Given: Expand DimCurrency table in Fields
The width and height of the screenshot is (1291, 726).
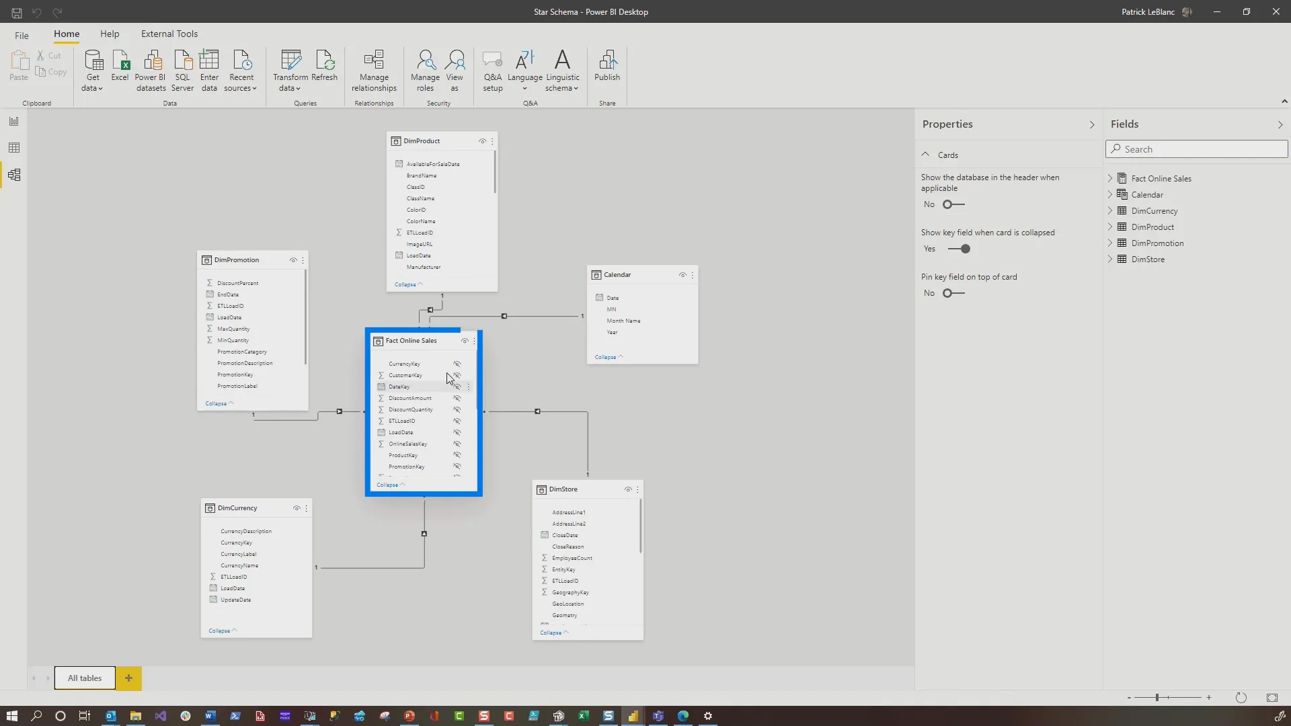Looking at the screenshot, I should click(1110, 210).
